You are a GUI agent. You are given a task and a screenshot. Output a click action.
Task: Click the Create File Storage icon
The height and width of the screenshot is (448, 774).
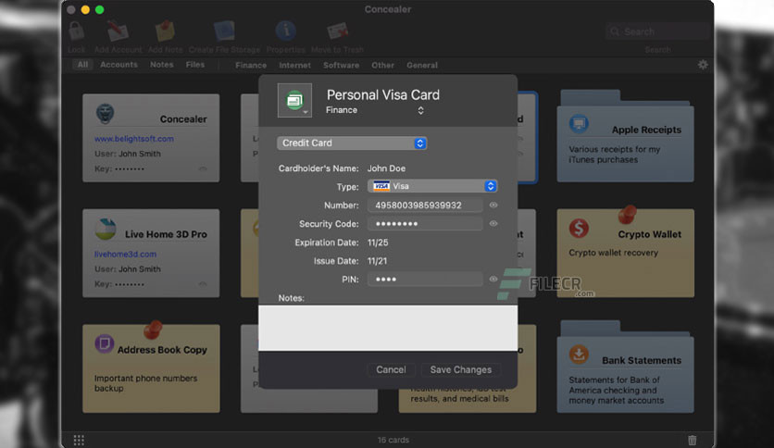click(x=224, y=31)
